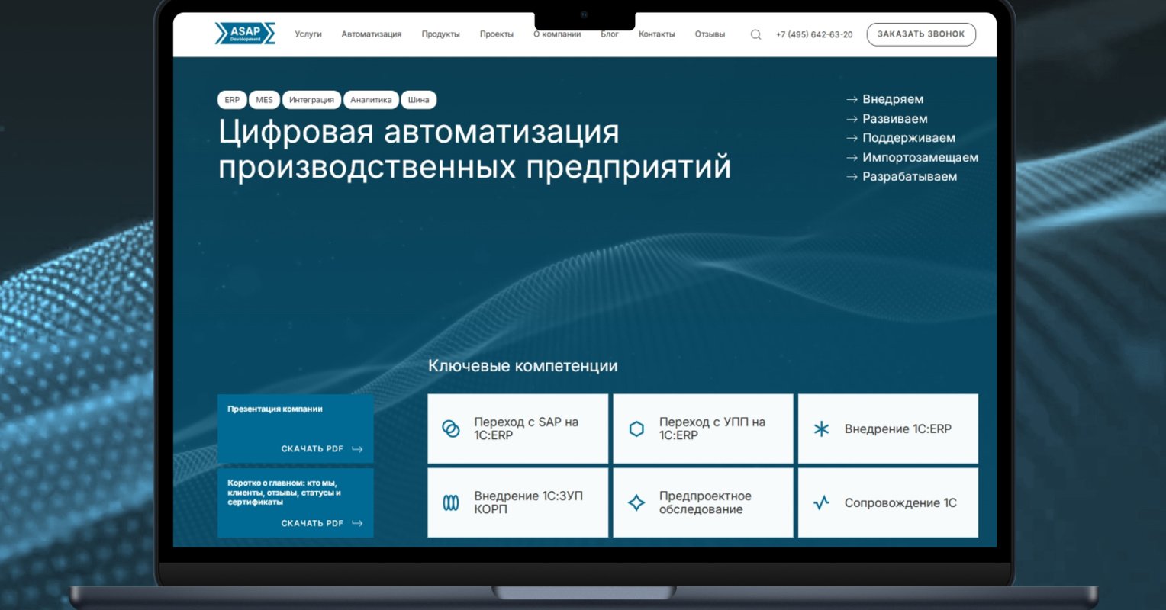Click the ASAP Development logo
1166x610 pixels.
tap(245, 34)
